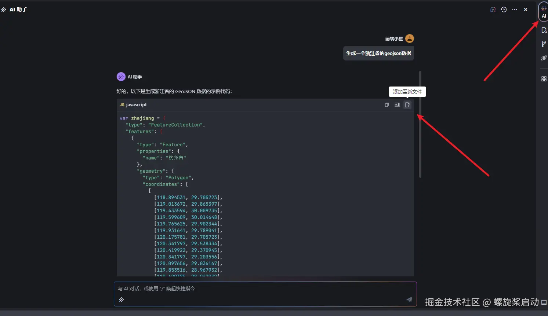
Task: Select the user message about 浙江省 geojson
Action: (x=378, y=53)
